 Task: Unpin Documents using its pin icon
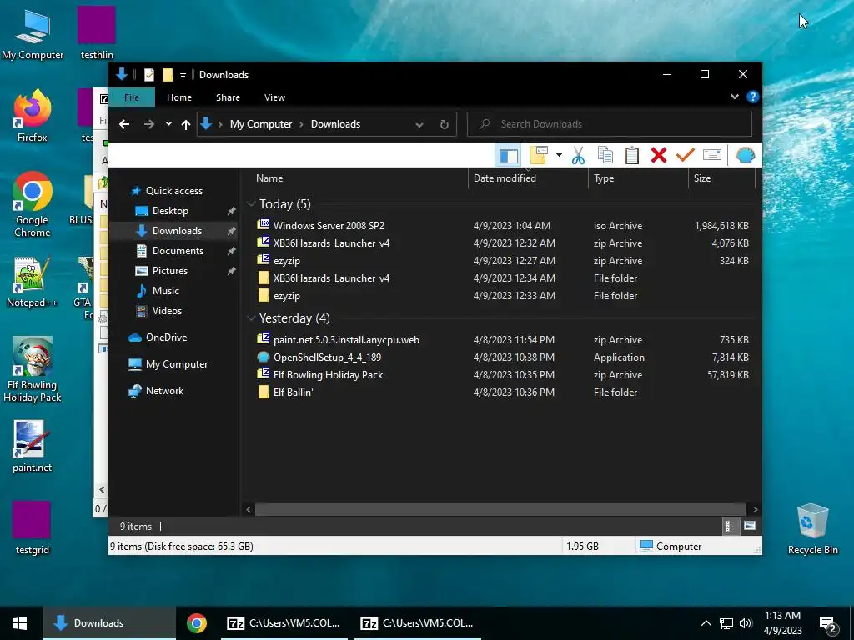[x=232, y=251]
